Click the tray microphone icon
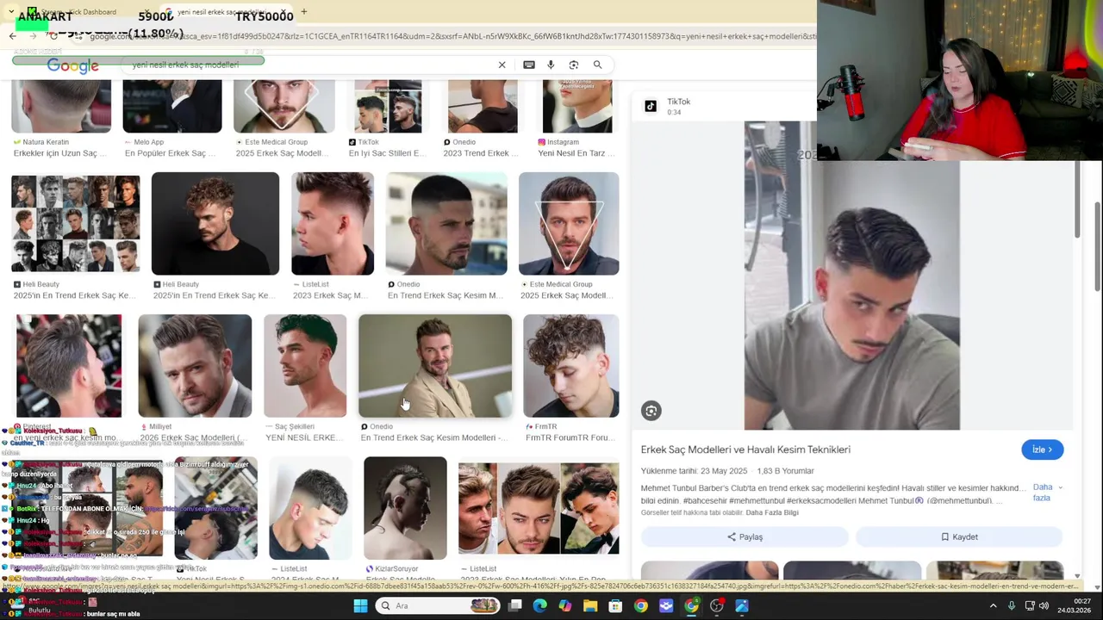The height and width of the screenshot is (620, 1103). click(1012, 605)
